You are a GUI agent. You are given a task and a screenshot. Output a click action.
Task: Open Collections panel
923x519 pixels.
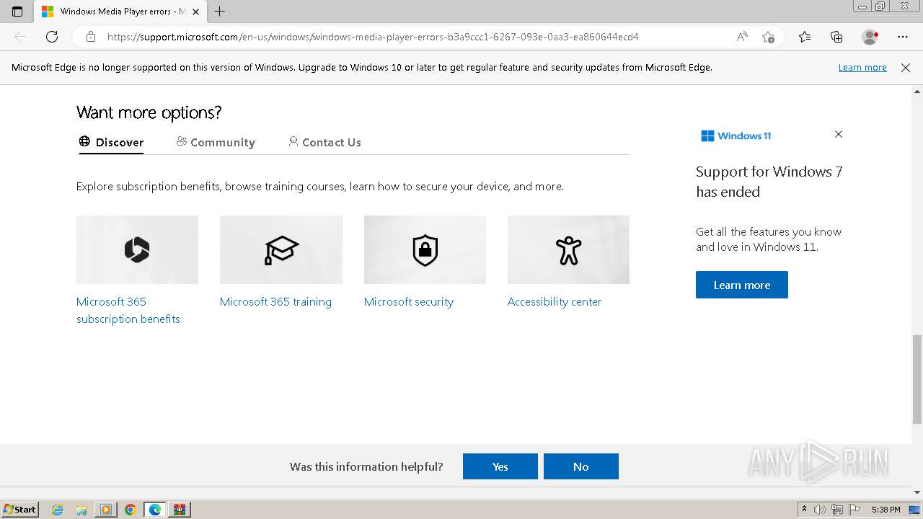(836, 37)
